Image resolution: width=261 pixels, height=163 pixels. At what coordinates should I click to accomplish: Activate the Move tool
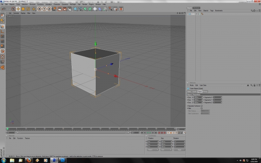point(18,9)
